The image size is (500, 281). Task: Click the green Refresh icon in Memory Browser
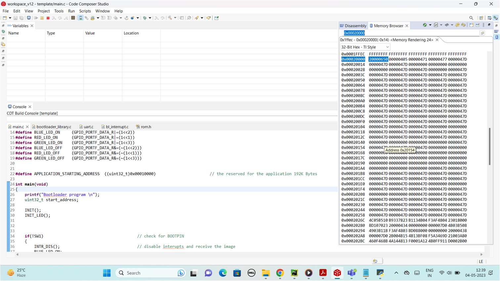point(425,25)
